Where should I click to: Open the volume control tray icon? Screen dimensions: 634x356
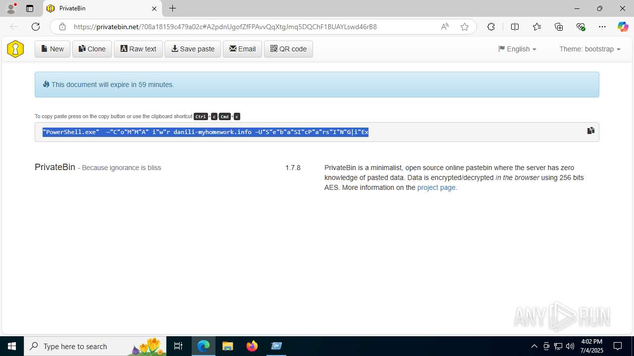(570, 346)
